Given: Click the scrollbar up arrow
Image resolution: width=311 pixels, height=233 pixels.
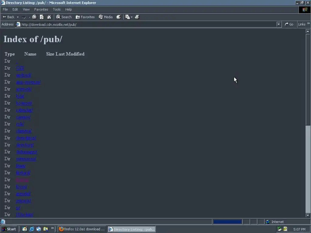Looking at the screenshot, I should 308,31.
